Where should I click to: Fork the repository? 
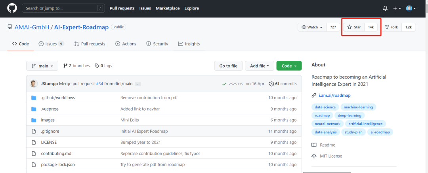(392, 27)
